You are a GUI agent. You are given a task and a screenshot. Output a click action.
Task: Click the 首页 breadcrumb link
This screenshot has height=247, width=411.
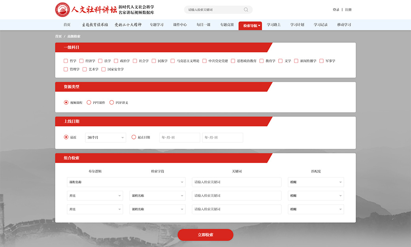58,36
